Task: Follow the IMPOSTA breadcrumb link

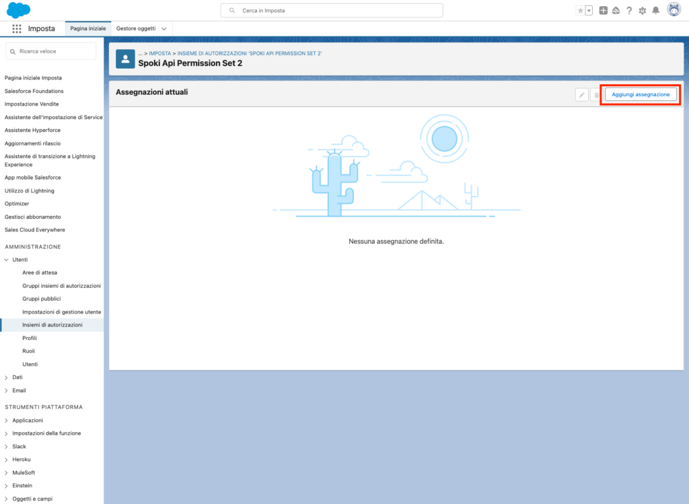Action: (x=160, y=52)
